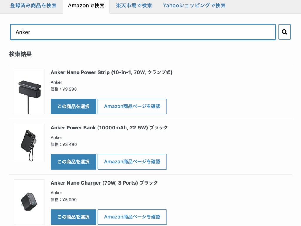View Amazon page for Anker Nano Charger
The width and height of the screenshot is (301, 226).
(x=132, y=217)
